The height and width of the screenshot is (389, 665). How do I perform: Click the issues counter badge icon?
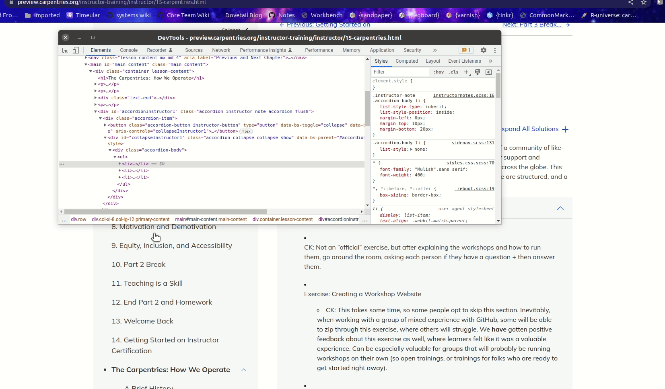(465, 50)
